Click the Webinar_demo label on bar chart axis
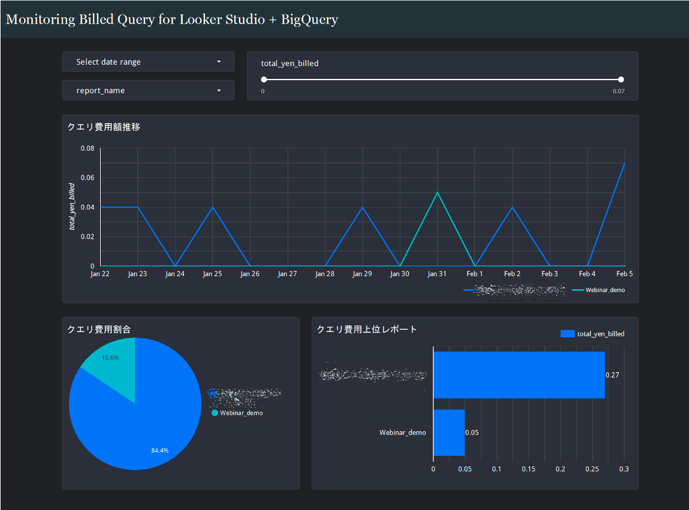The width and height of the screenshot is (689, 510). pyautogui.click(x=402, y=433)
